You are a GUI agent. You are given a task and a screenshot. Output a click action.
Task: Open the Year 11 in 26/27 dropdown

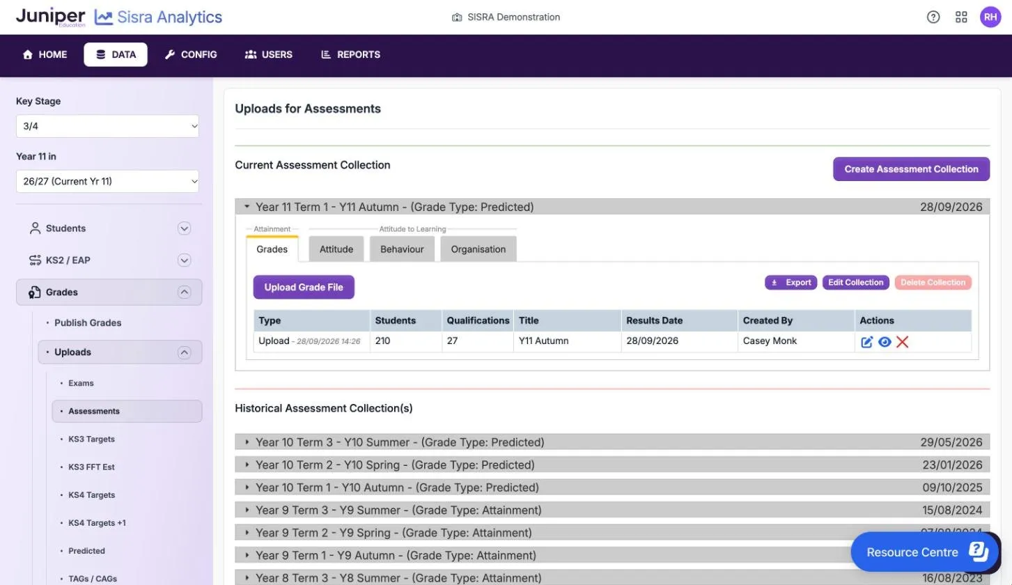point(107,181)
